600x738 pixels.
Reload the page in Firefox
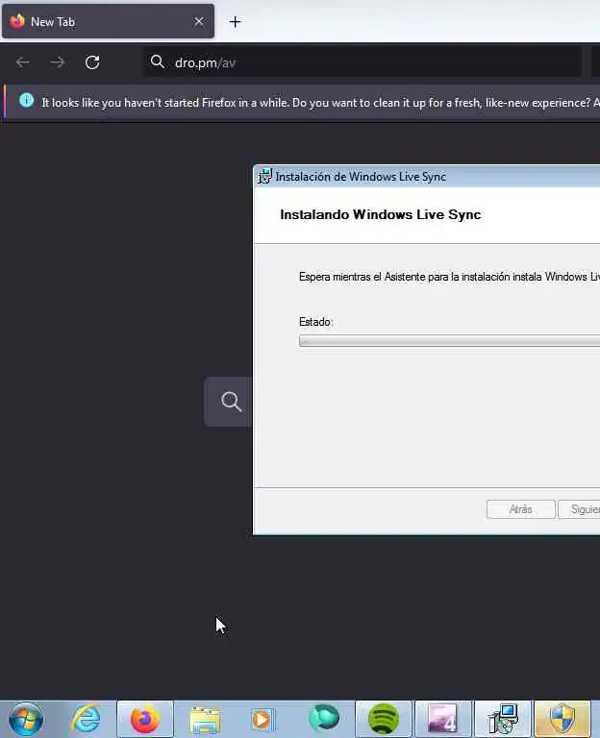click(92, 62)
